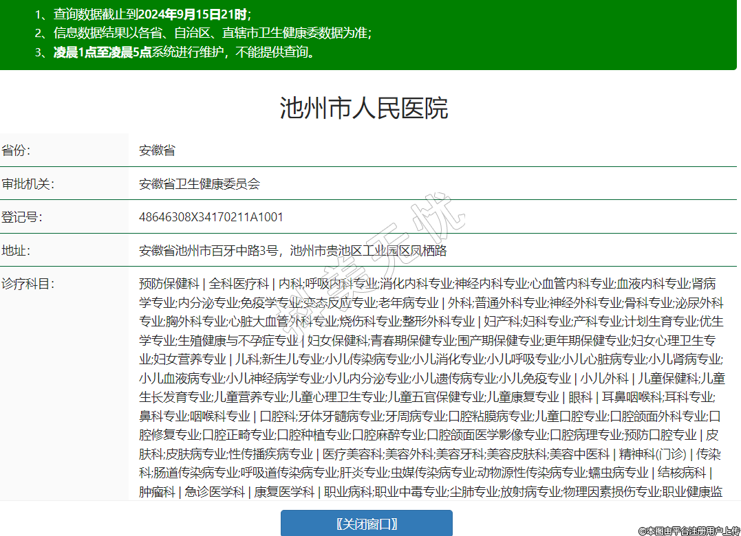Click 医疗美容科 in the department list
Image resolution: width=741 pixels, height=536 pixels.
tap(353, 454)
